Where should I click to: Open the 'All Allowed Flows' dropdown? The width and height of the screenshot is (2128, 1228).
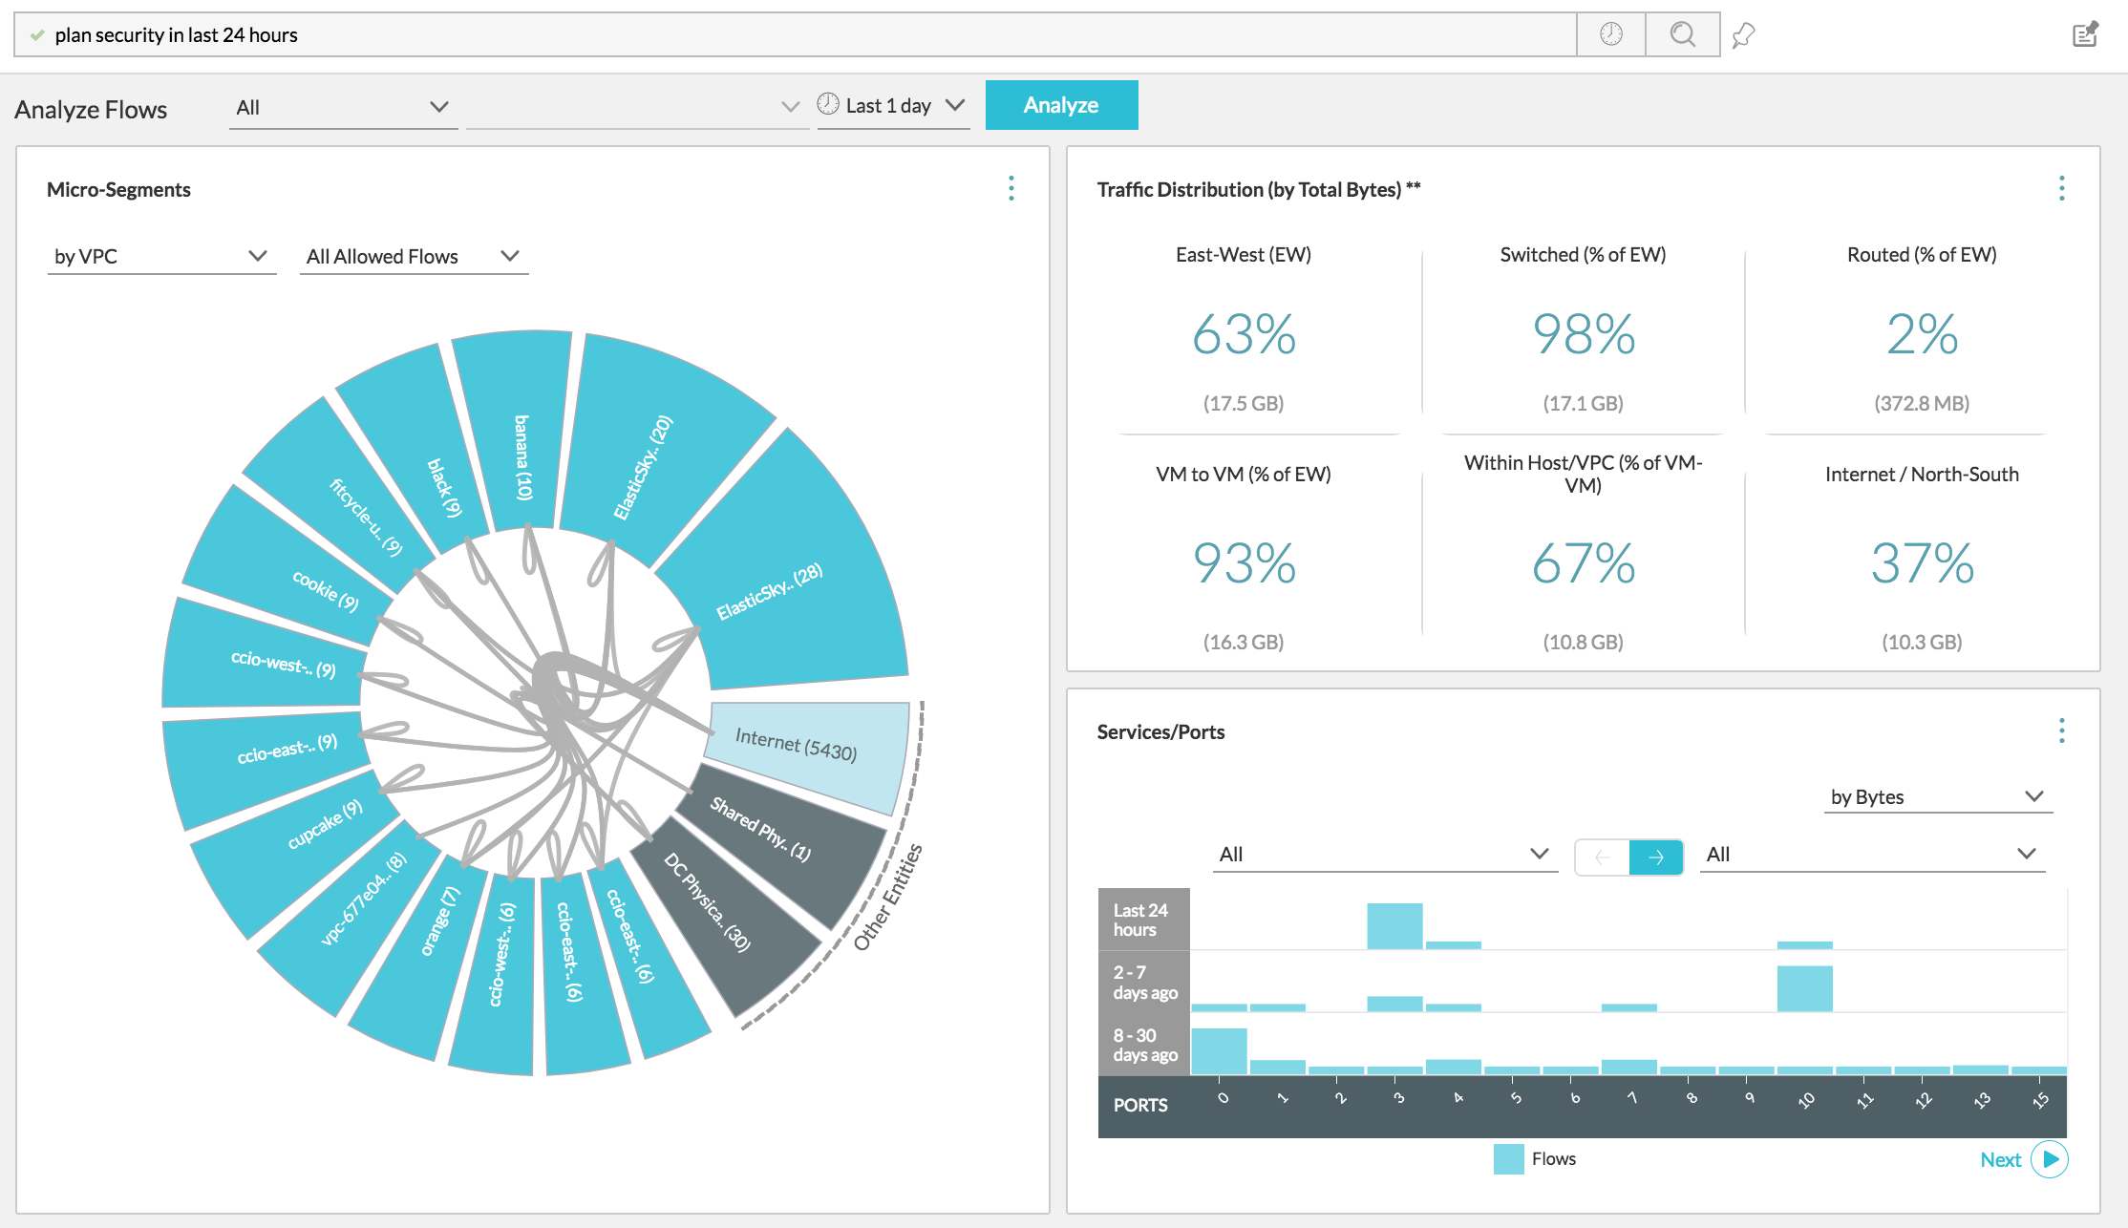pyautogui.click(x=413, y=256)
